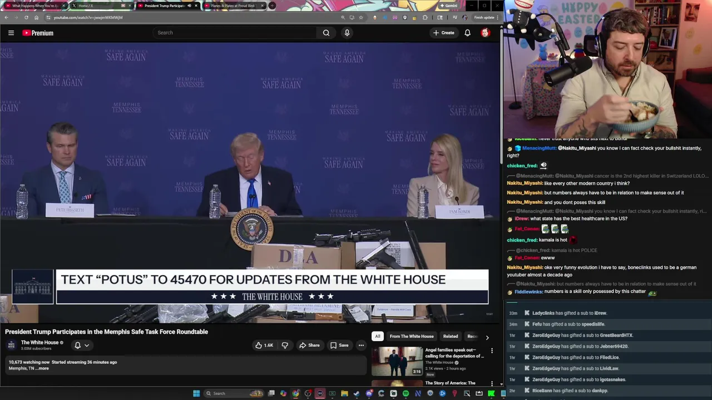The image size is (712, 400).
Task: Open Discord from the taskbar
Action: (x=369, y=393)
